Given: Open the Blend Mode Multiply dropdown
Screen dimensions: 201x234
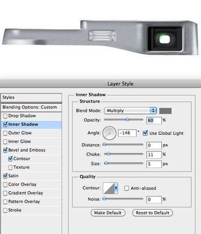Looking at the screenshot, I should (x=130, y=111).
